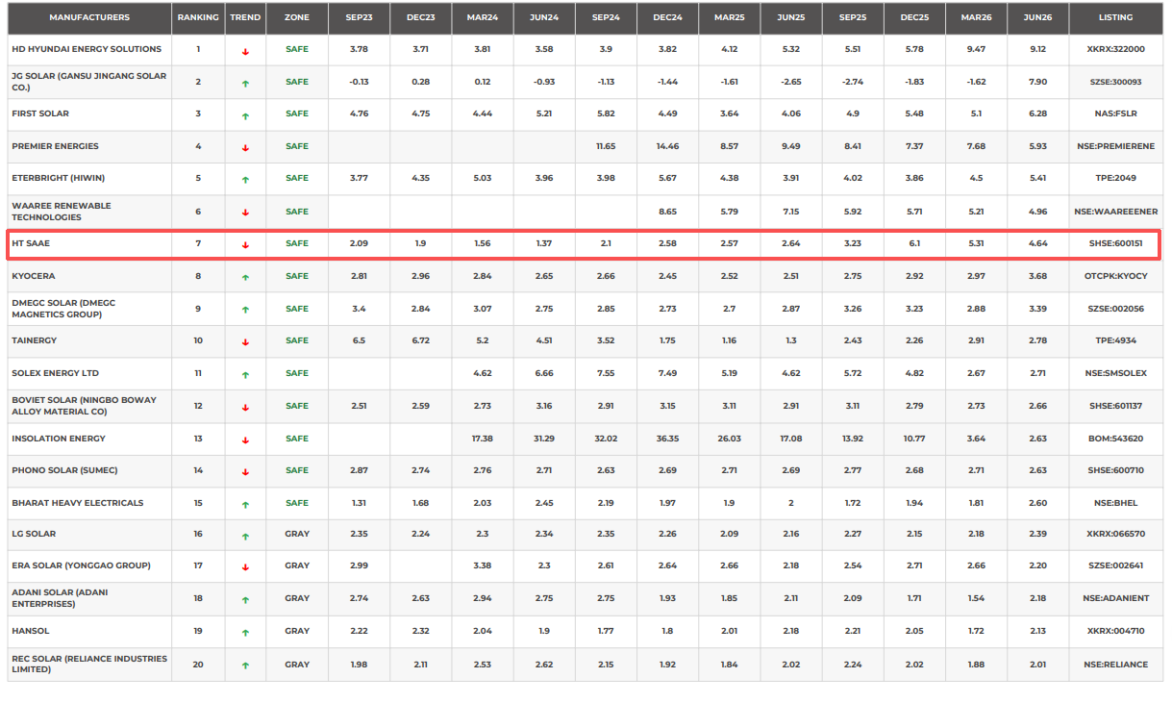Click the red down trend arrow for Waaree Renewable Technologies
This screenshot has width=1172, height=703.
click(x=245, y=213)
